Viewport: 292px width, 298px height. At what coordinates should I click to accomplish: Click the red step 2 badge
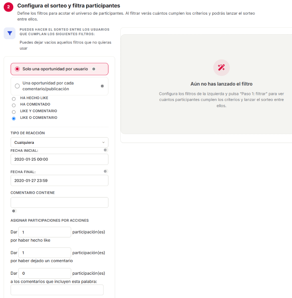tap(8, 7)
